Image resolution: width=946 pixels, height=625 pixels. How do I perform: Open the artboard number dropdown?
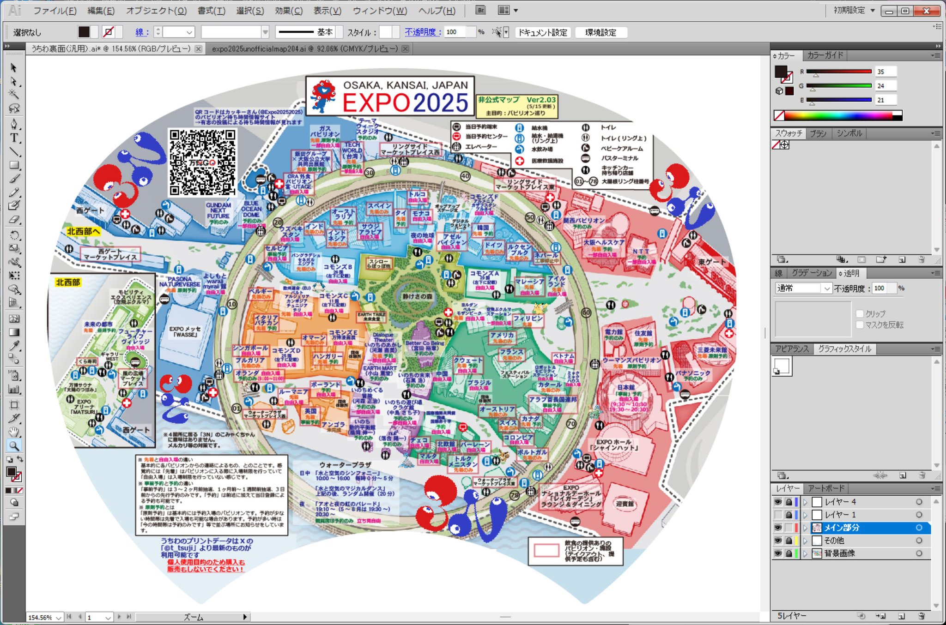point(108,618)
